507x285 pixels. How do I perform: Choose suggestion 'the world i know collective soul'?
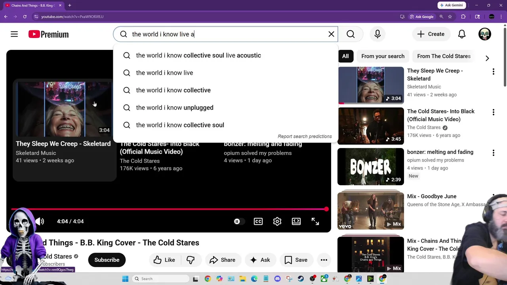click(225, 125)
